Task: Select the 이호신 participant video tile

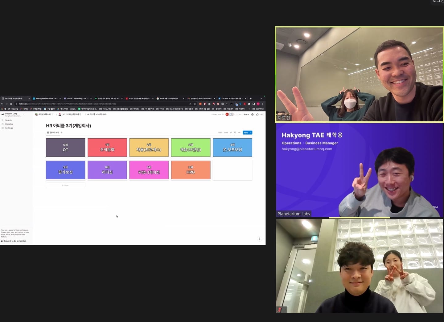Action: pos(360,74)
